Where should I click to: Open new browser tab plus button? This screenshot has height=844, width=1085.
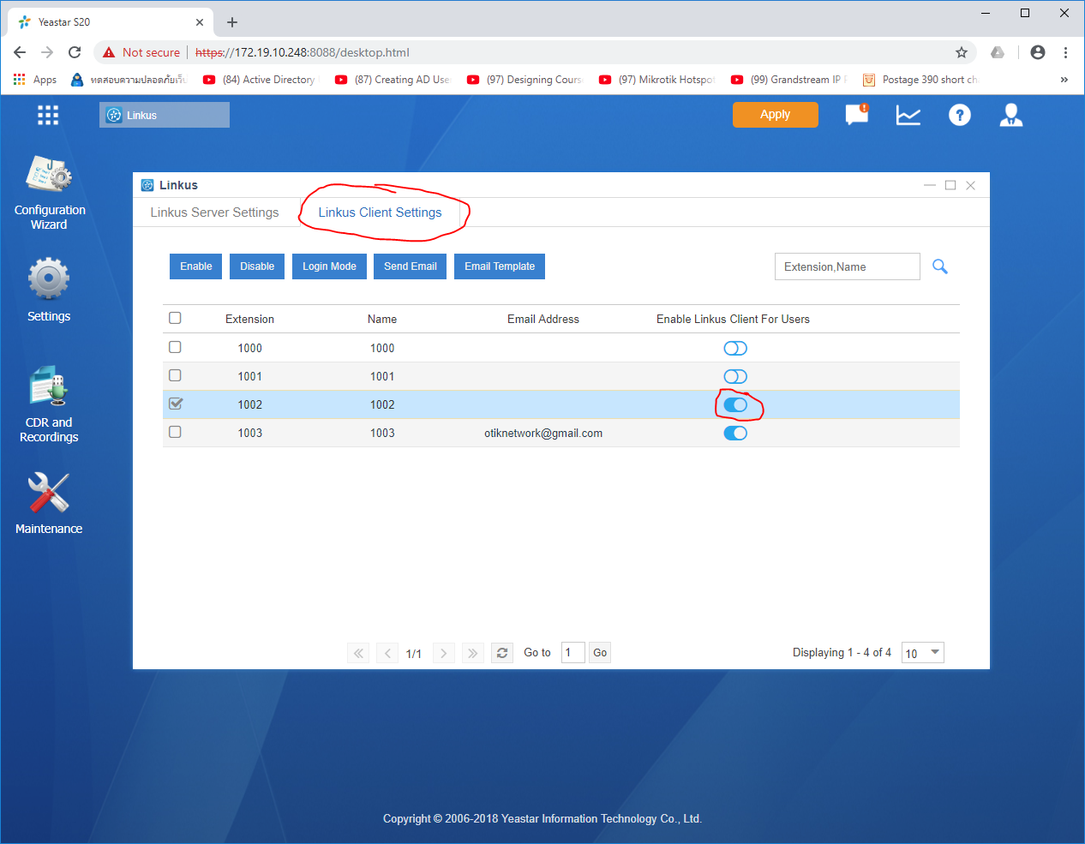point(232,22)
